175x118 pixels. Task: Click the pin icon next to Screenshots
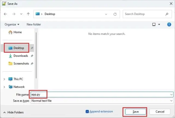[x=32, y=63]
